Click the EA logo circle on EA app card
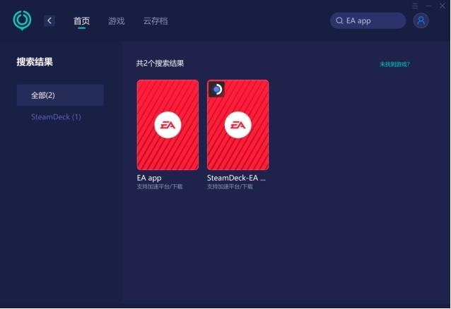 tap(168, 125)
